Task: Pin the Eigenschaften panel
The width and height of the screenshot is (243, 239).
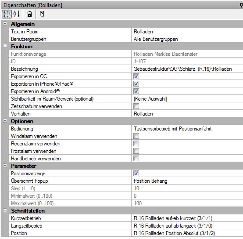Action: tap(241, 5)
